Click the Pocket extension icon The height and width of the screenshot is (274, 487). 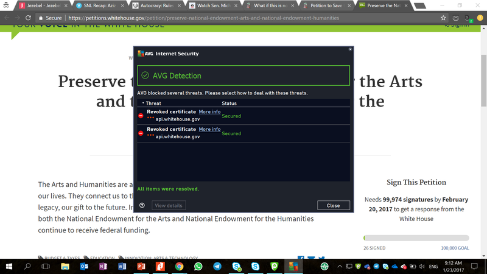[x=455, y=18]
